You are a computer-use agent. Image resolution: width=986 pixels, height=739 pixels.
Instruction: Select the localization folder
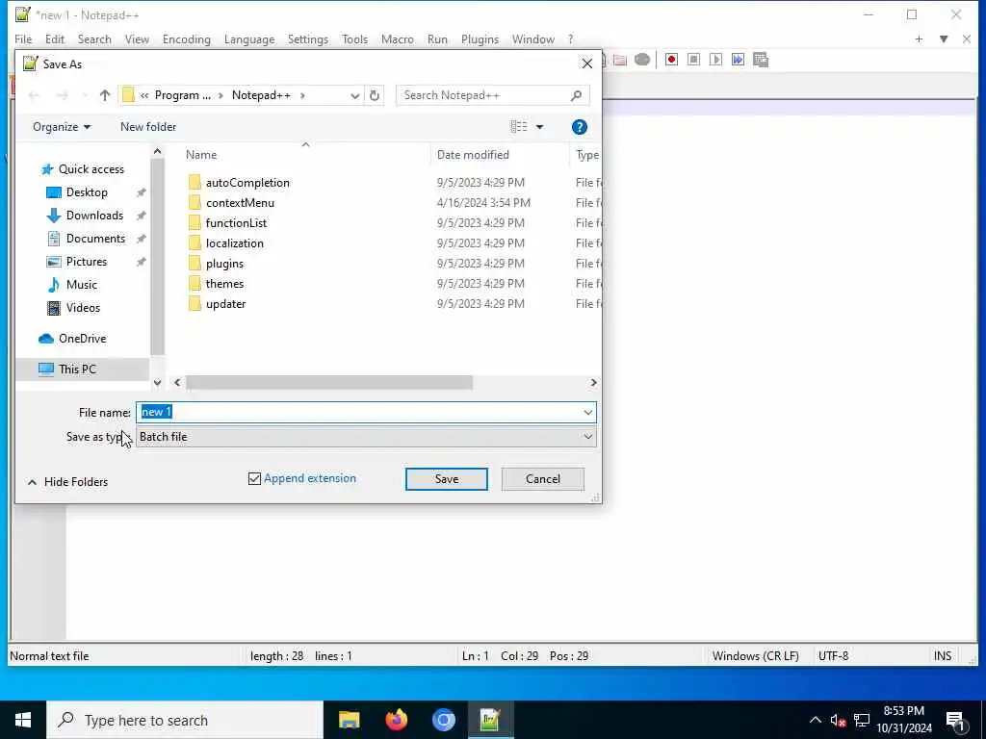point(234,243)
